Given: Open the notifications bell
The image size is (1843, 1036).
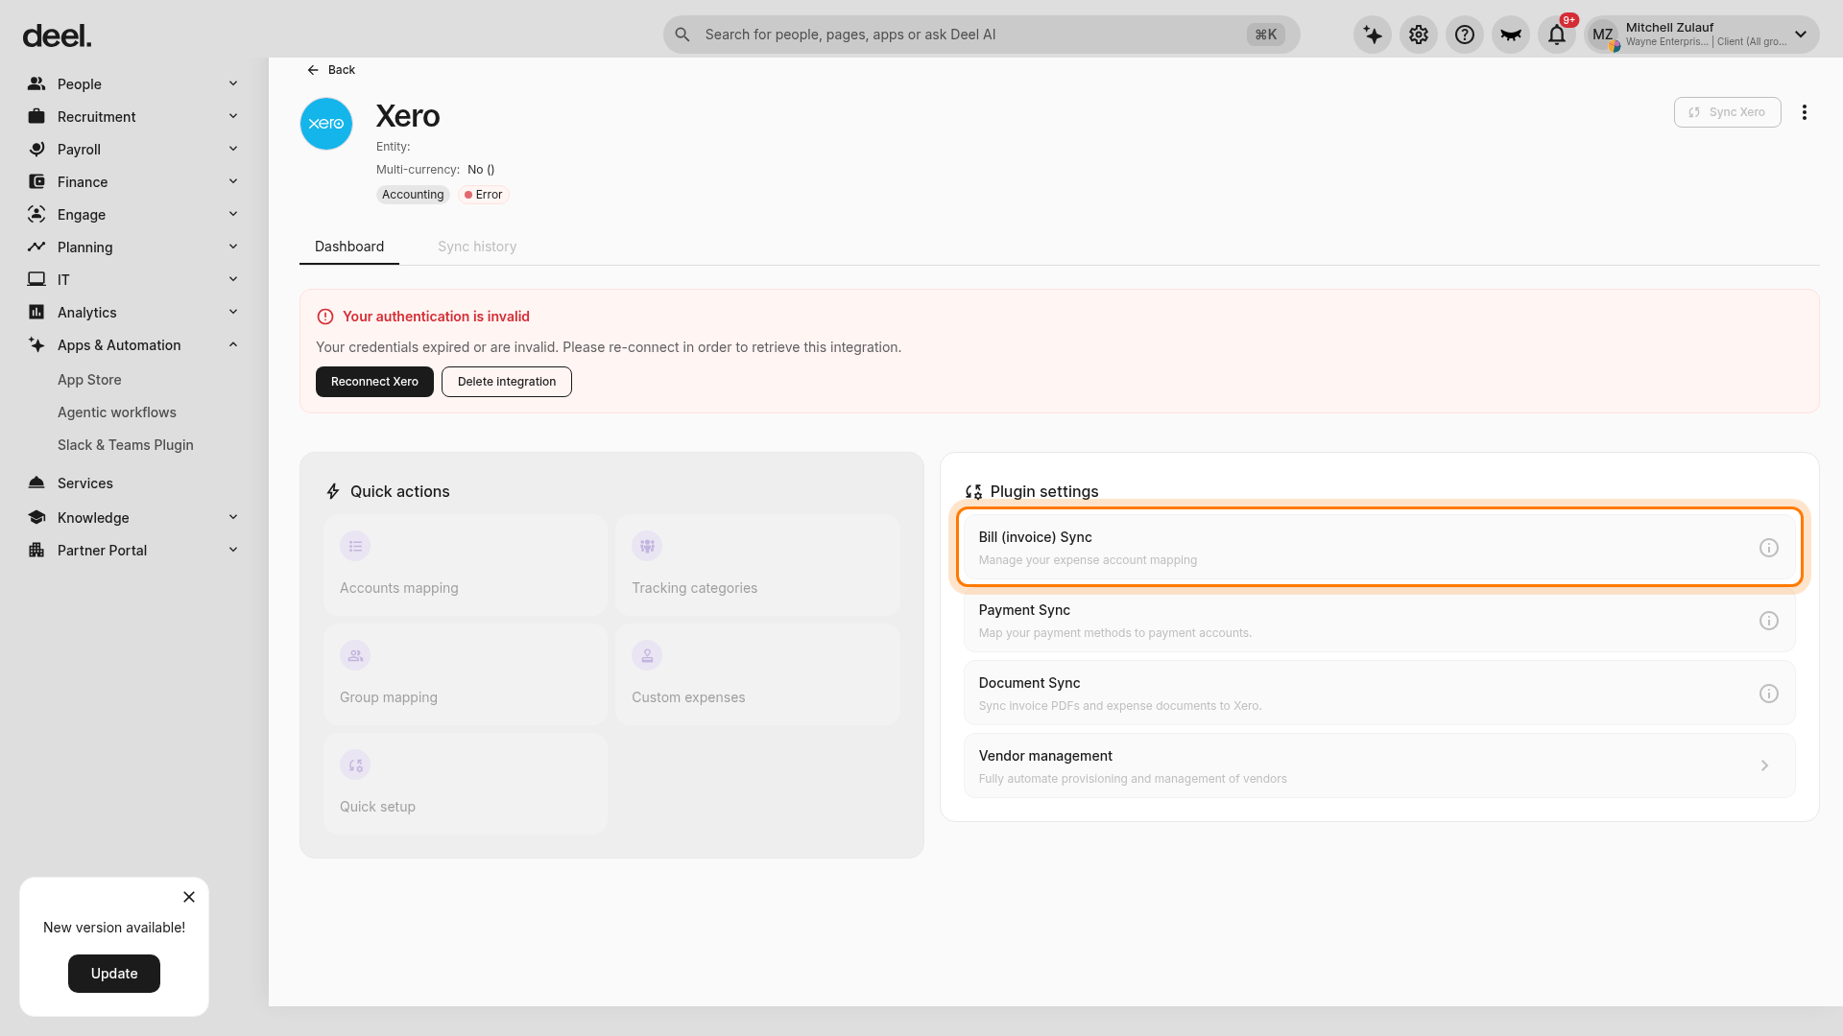Looking at the screenshot, I should (x=1557, y=35).
